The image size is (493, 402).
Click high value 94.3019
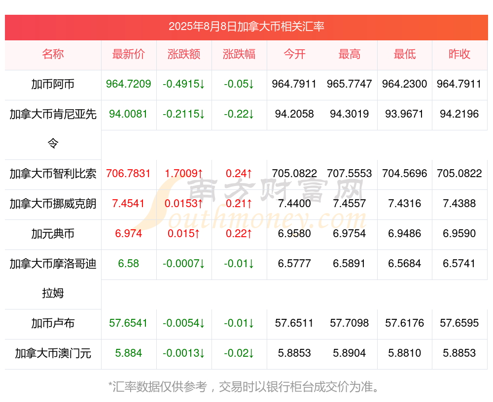[x=350, y=114]
